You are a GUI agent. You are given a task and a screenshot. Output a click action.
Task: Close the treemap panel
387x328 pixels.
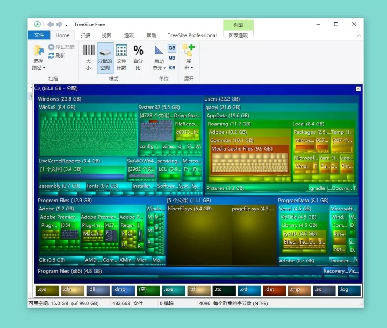click(x=358, y=89)
